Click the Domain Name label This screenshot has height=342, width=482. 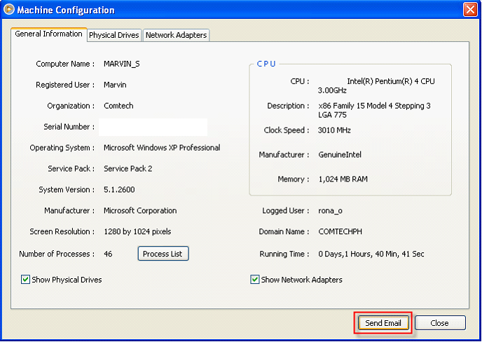click(x=284, y=231)
